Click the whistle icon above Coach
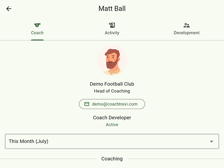Screen dimensions: 224x168 click(x=37, y=25)
